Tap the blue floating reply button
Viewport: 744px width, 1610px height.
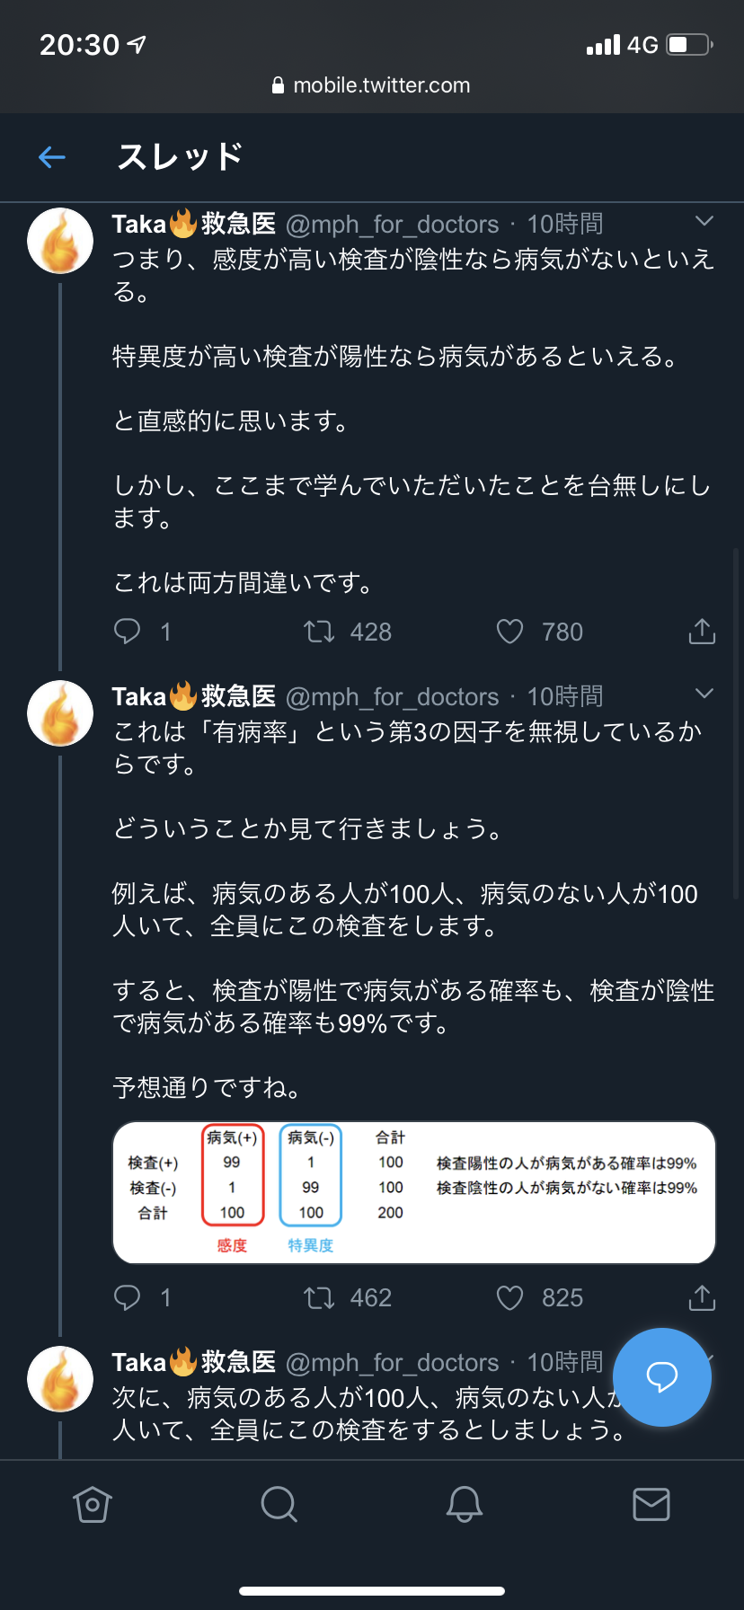coord(661,1376)
